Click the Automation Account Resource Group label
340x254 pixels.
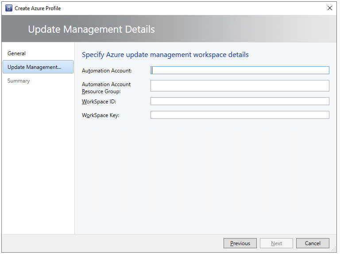(106, 88)
